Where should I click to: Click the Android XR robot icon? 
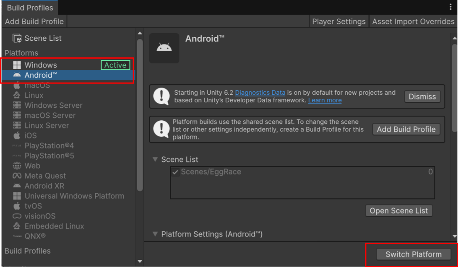17,186
